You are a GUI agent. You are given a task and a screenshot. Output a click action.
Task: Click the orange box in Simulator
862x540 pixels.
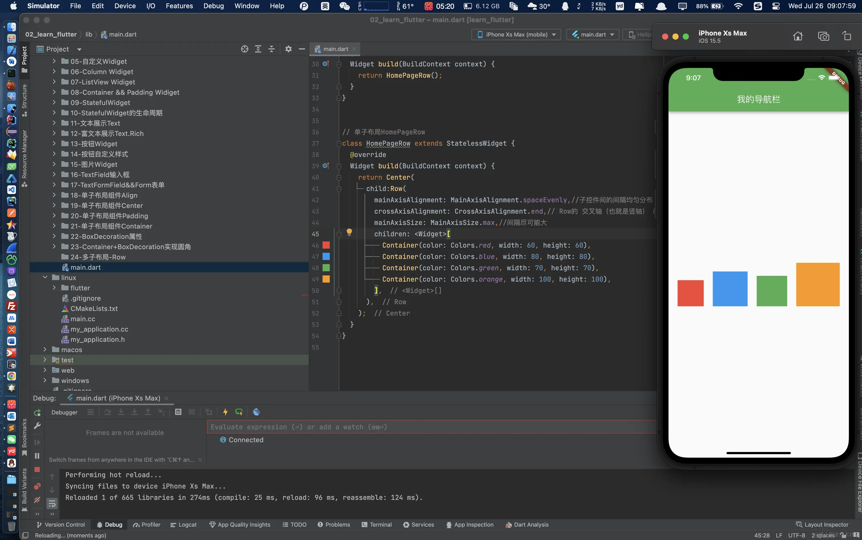(x=818, y=285)
